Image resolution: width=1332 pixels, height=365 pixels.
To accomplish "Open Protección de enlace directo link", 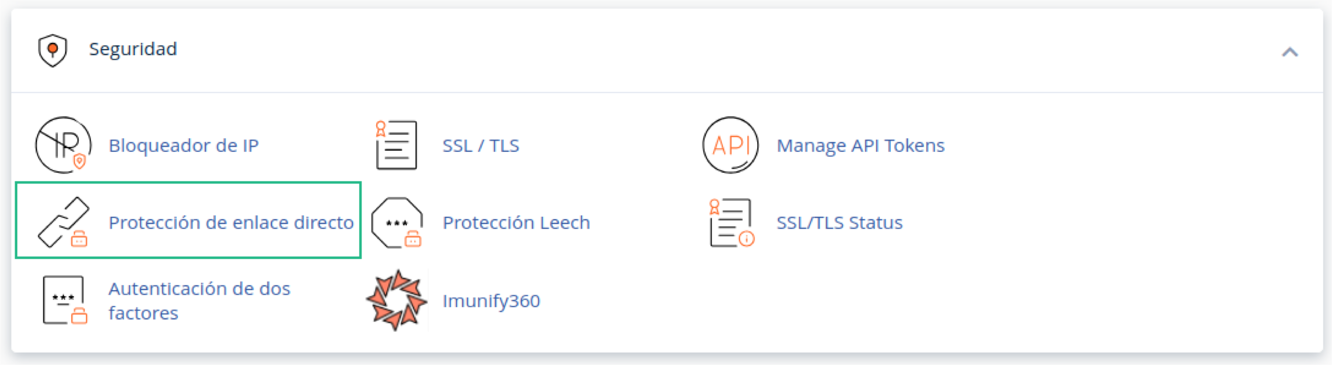I will (231, 223).
